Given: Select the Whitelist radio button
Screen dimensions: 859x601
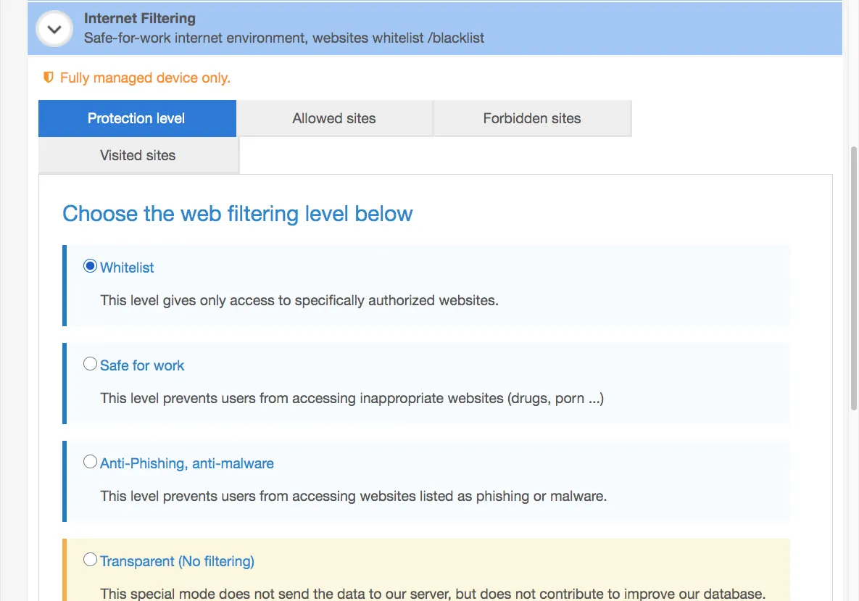Looking at the screenshot, I should click(x=90, y=266).
